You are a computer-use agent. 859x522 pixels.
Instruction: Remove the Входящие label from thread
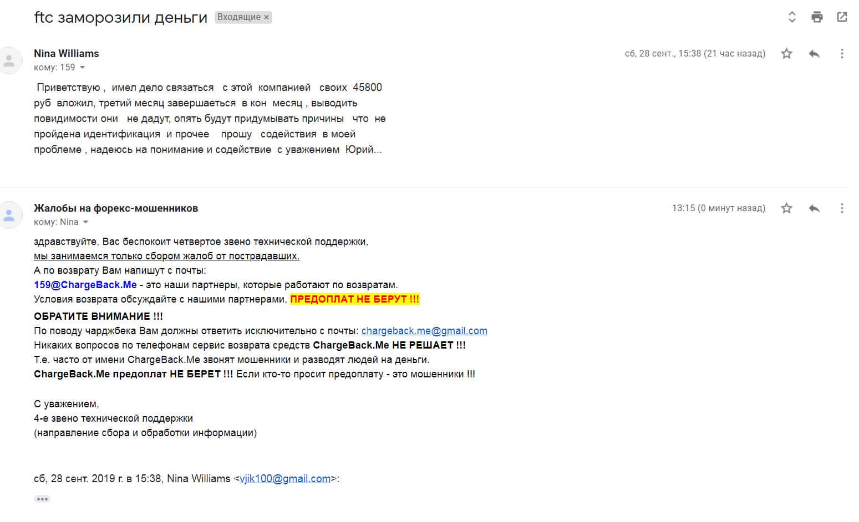pyautogui.click(x=267, y=17)
